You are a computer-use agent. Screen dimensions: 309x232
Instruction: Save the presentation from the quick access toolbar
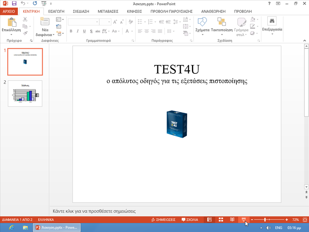[14, 3]
